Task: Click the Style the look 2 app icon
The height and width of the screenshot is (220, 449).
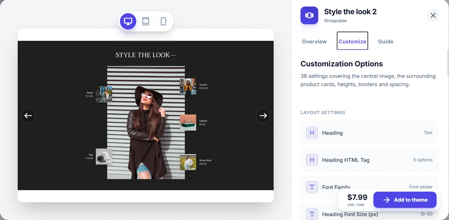Action: click(x=309, y=15)
